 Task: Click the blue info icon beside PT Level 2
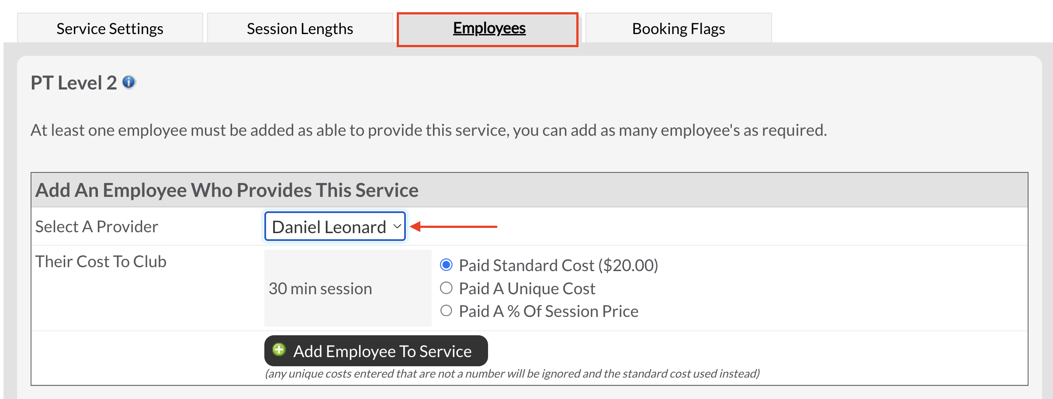tap(129, 82)
